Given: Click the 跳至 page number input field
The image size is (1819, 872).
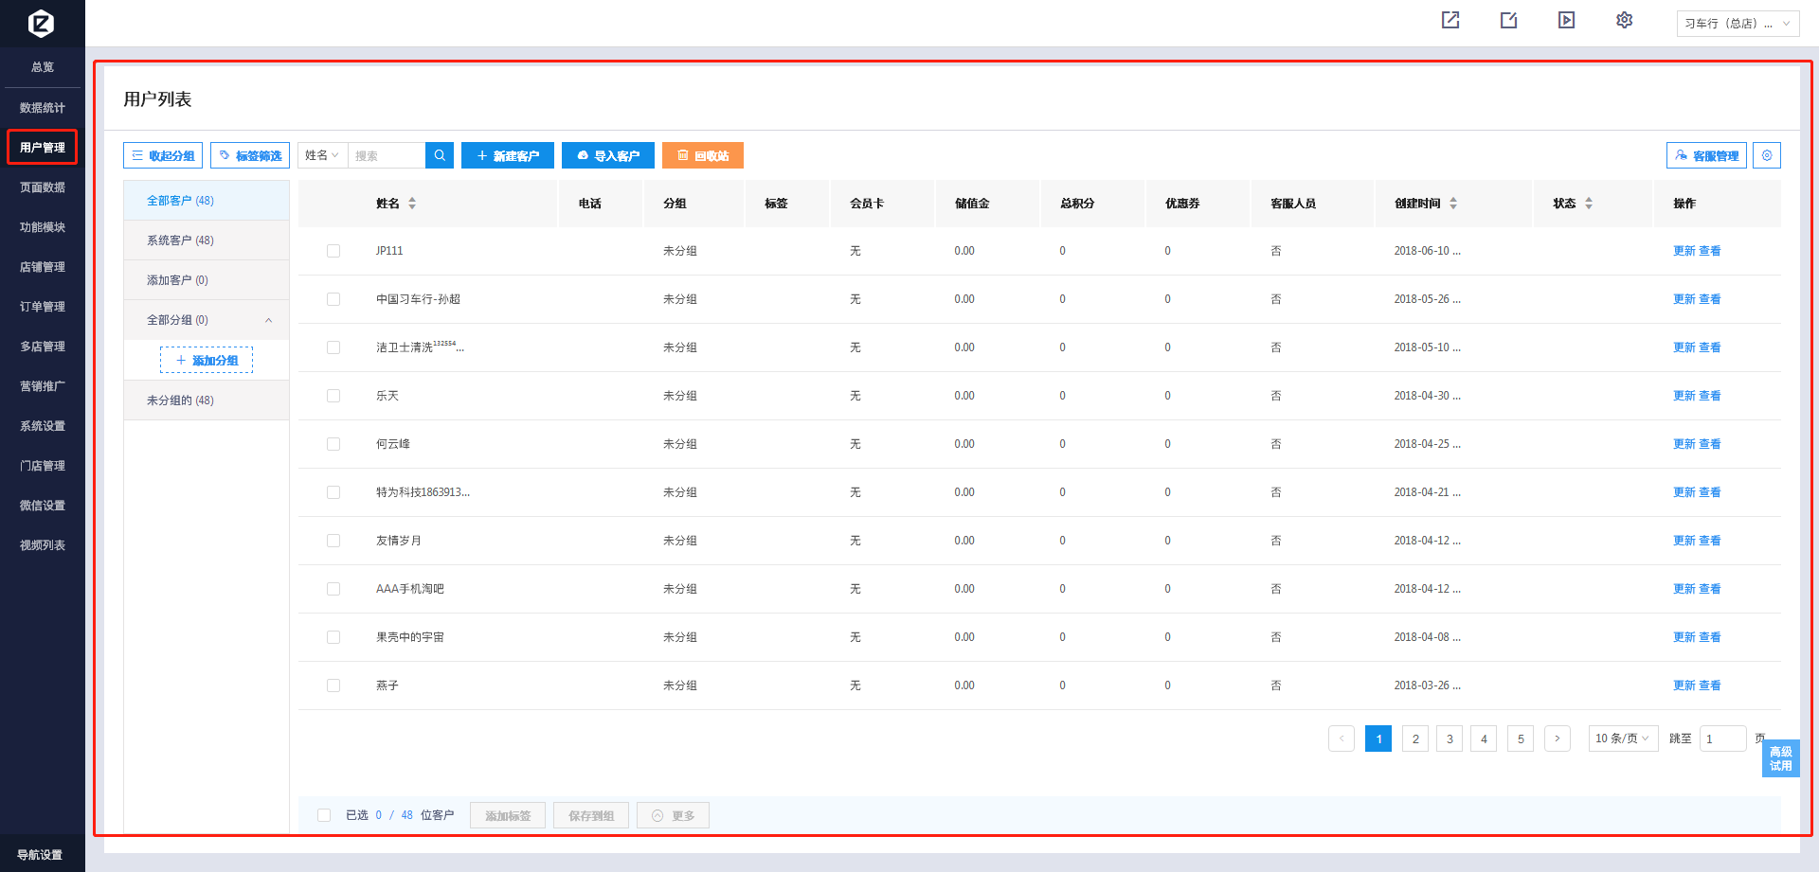Looking at the screenshot, I should 1721,739.
